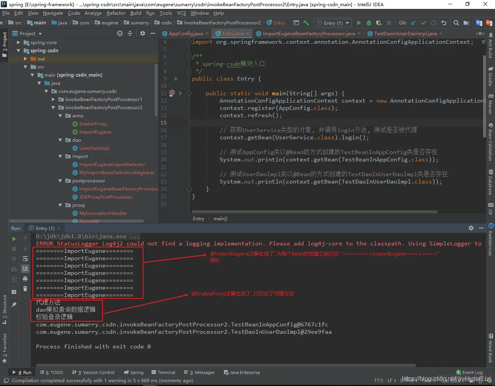
Task: Click the blue translate plugin icon
Action: [x=479, y=23]
